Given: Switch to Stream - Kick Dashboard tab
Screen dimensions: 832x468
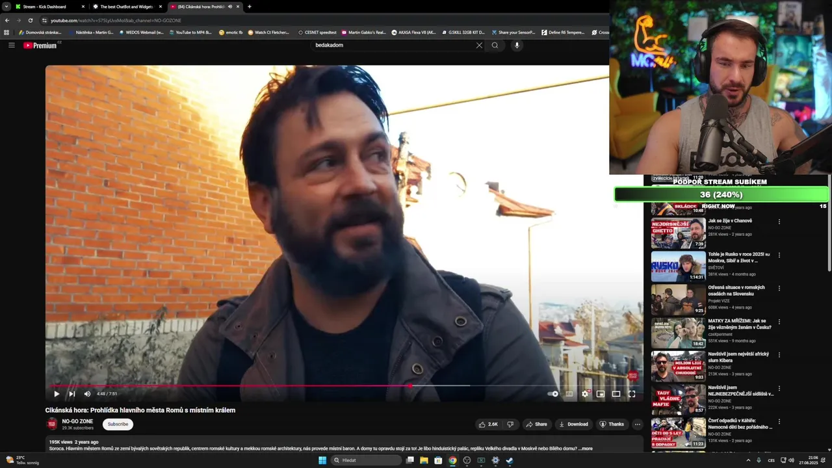Looking at the screenshot, I should click(49, 6).
